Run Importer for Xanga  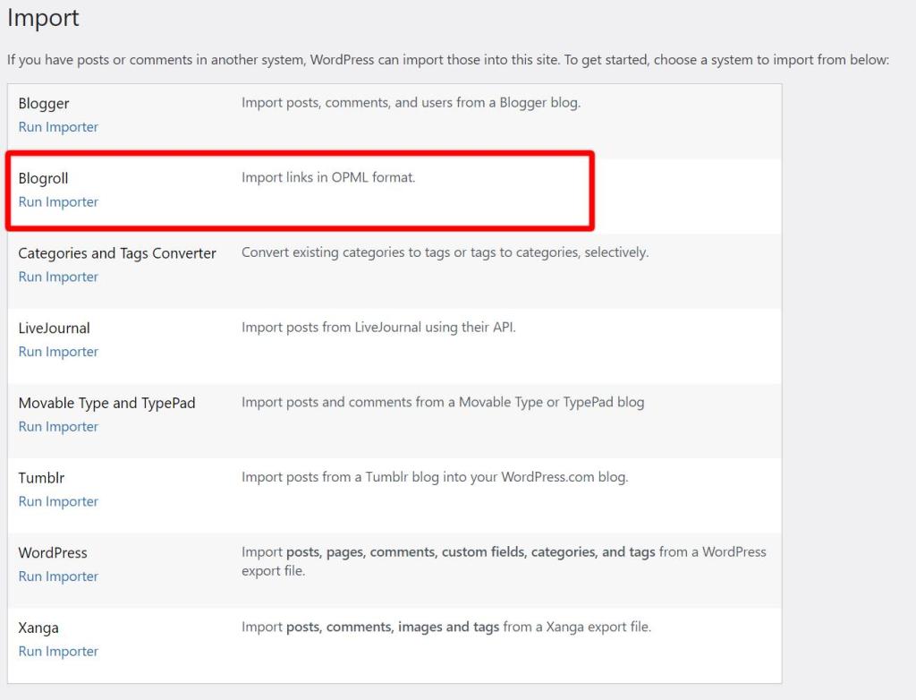[x=58, y=651]
